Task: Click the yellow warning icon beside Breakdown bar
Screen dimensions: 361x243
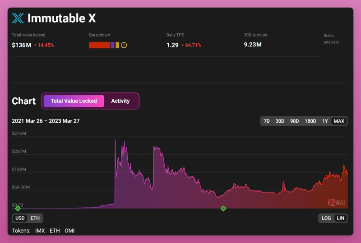Action: (x=124, y=45)
